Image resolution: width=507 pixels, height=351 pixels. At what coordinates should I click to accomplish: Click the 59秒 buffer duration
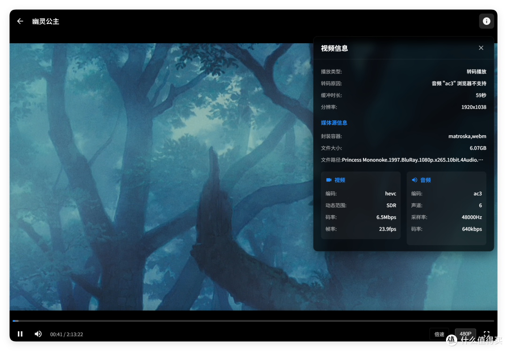click(x=481, y=95)
